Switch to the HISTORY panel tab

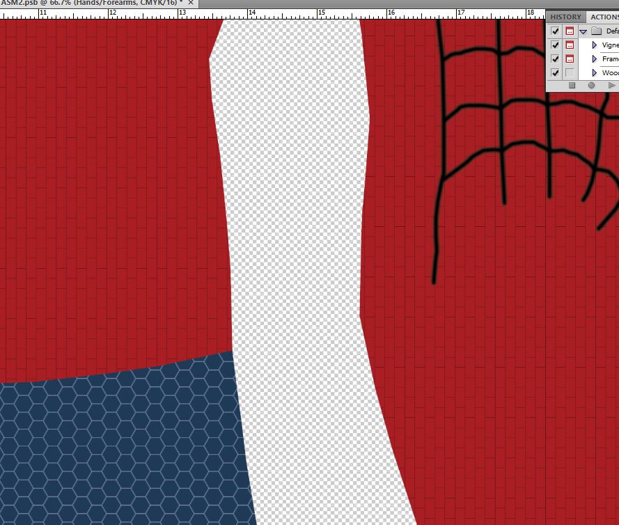[x=565, y=17]
